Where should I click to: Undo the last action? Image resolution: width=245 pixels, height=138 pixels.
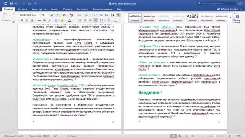pyautogui.click(x=16, y=3)
